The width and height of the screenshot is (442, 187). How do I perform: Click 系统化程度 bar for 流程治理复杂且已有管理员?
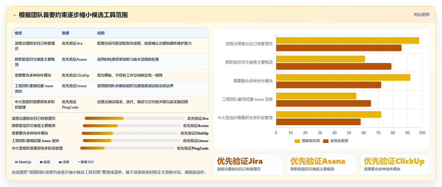click(x=339, y=48)
